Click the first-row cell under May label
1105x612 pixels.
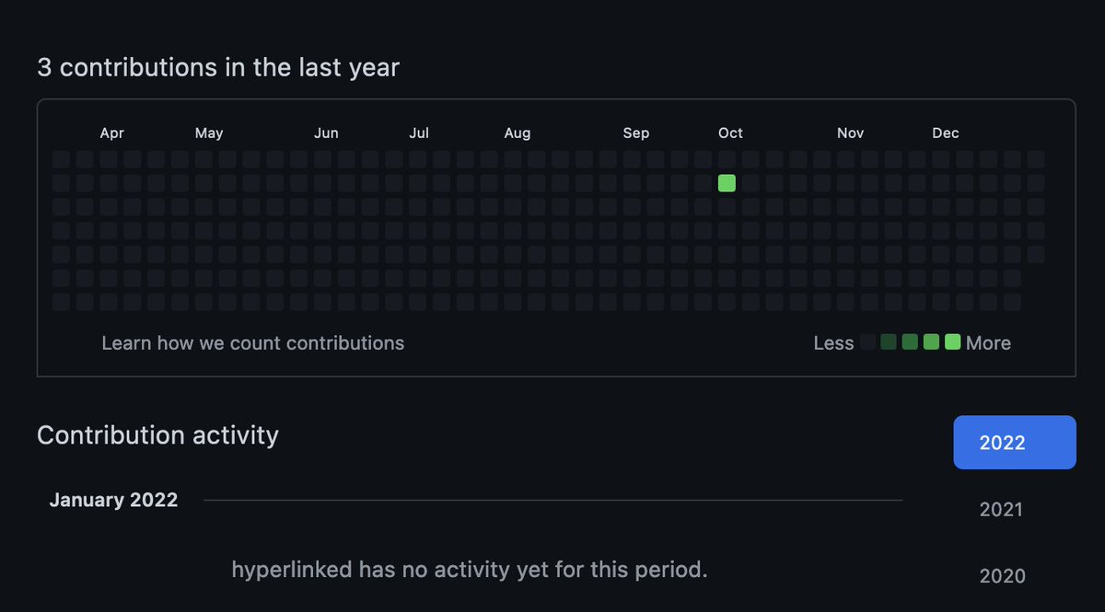tap(204, 159)
